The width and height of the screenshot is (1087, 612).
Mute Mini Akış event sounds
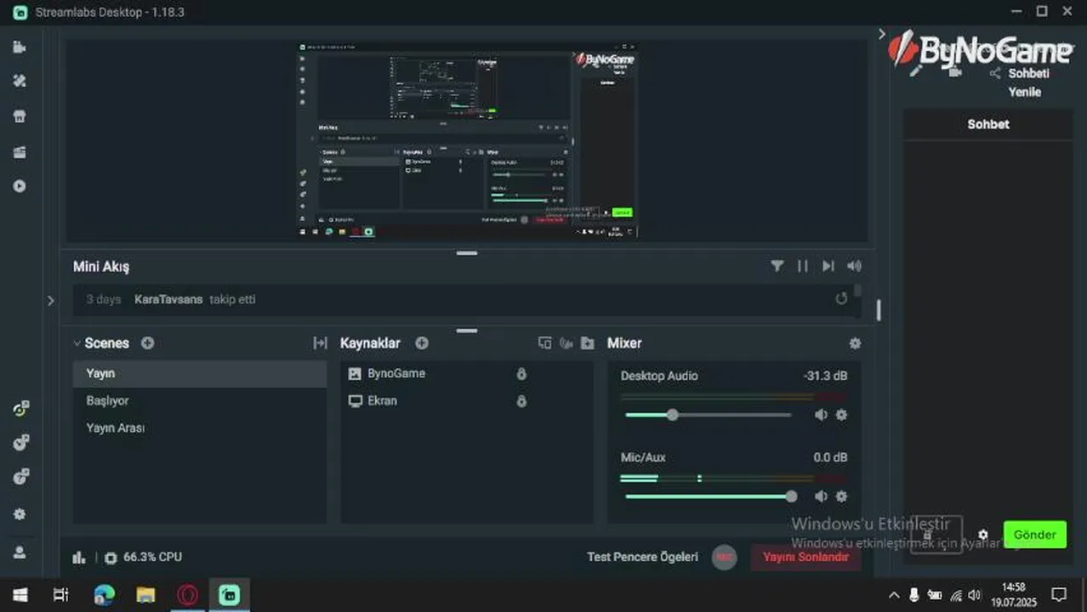click(854, 266)
